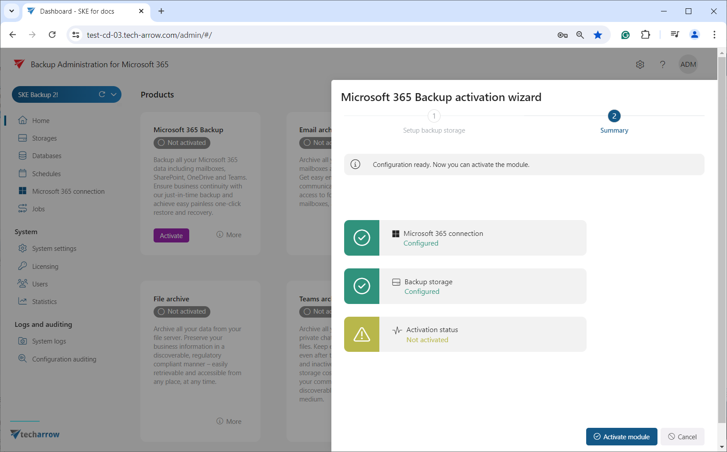Open Microsoft 365 connection in sidebar

pyautogui.click(x=68, y=192)
